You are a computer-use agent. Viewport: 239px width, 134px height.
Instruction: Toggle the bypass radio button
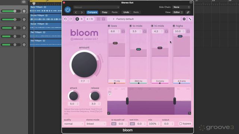(180, 124)
